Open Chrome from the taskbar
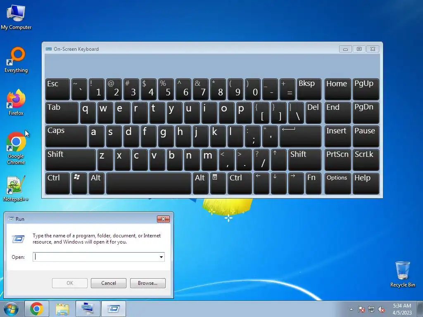 tap(37, 309)
